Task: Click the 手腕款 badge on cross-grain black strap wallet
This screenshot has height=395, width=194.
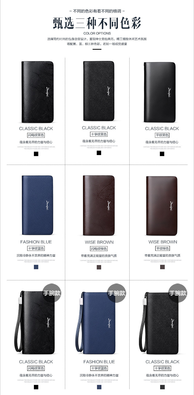Action: click(178, 293)
